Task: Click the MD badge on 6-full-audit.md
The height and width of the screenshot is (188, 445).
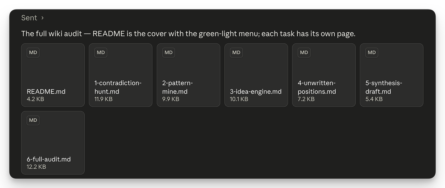Action: click(33, 120)
